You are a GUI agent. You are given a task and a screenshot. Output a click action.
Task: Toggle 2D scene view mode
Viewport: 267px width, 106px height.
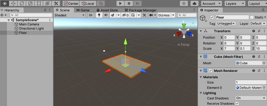click(91, 15)
